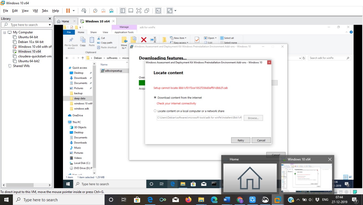Open the Easy access dropdown
Screen dimensions: 363x205
[x=179, y=43]
